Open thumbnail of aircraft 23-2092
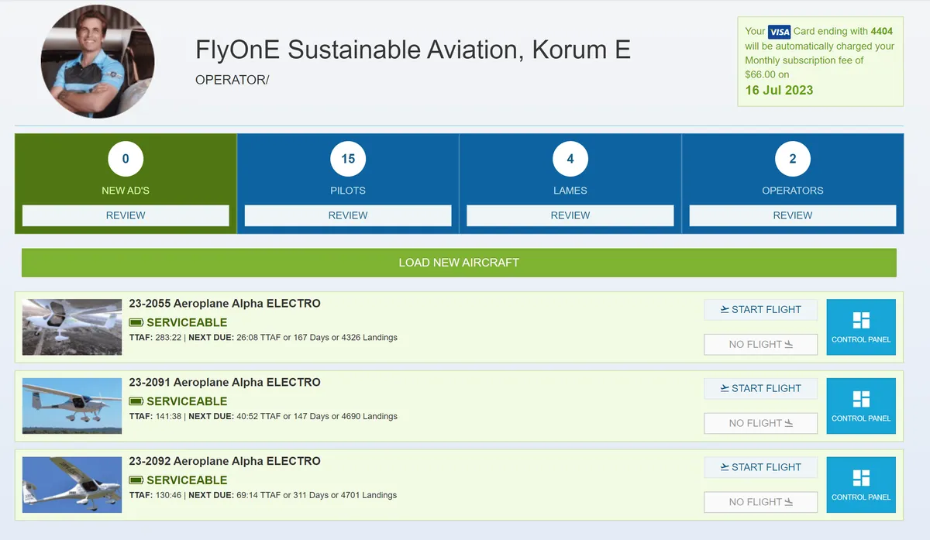Screen dimensions: 930x540 click(72, 485)
